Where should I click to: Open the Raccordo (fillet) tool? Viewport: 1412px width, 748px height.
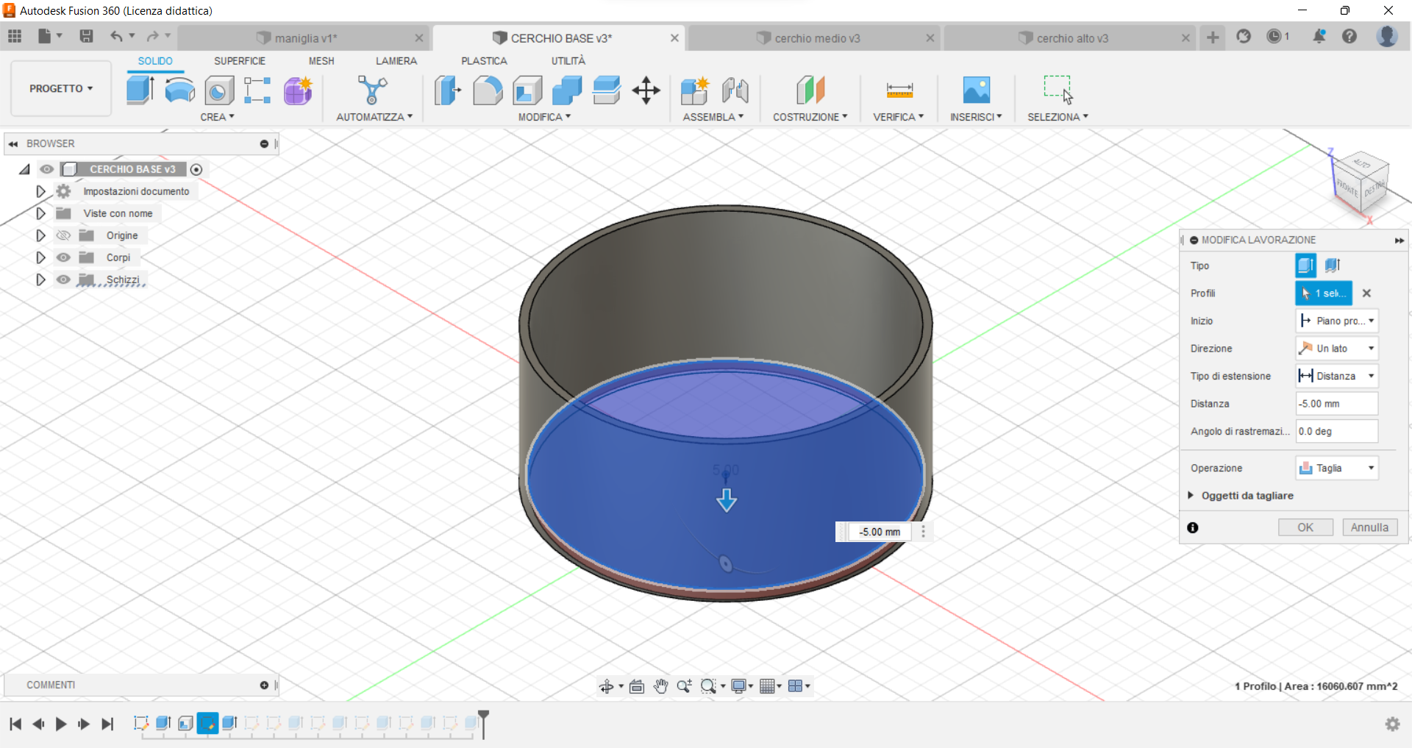pyautogui.click(x=488, y=90)
